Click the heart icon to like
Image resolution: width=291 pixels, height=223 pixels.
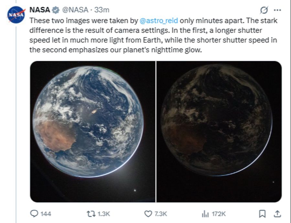pos(148,213)
